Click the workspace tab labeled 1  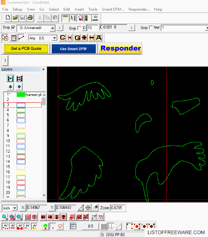pos(5,60)
